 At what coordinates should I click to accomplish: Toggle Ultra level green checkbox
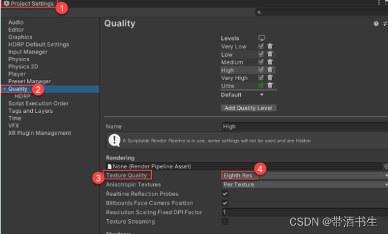[x=261, y=86]
